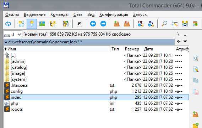Go to parent folder with the .. button
This screenshot has width=202, height=128.
pyautogui.click(x=185, y=35)
